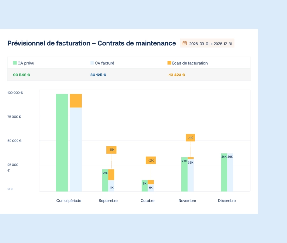Click the -1K badge above Novembre
The height and width of the screenshot is (243, 287).
[190, 137]
